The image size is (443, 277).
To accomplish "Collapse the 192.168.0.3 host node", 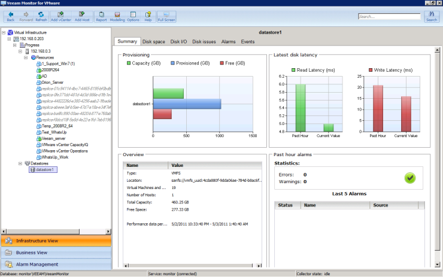I will coord(20,51).
